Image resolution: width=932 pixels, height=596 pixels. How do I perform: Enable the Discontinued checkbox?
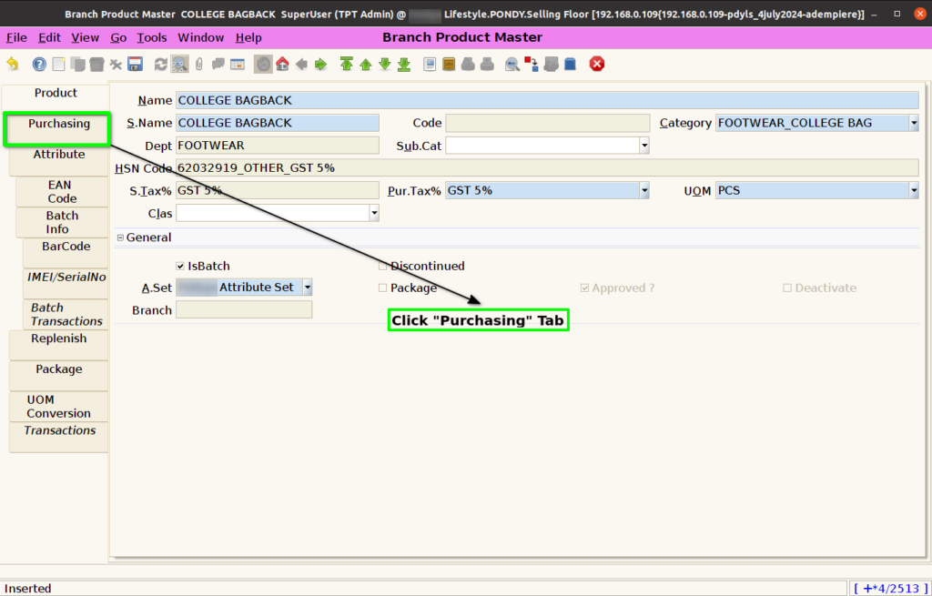click(383, 267)
